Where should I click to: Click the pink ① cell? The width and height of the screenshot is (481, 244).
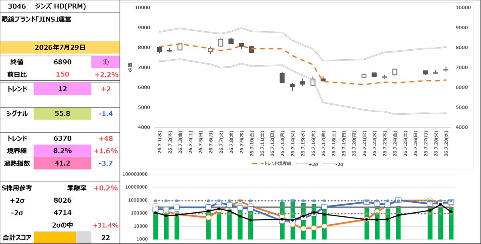point(105,62)
